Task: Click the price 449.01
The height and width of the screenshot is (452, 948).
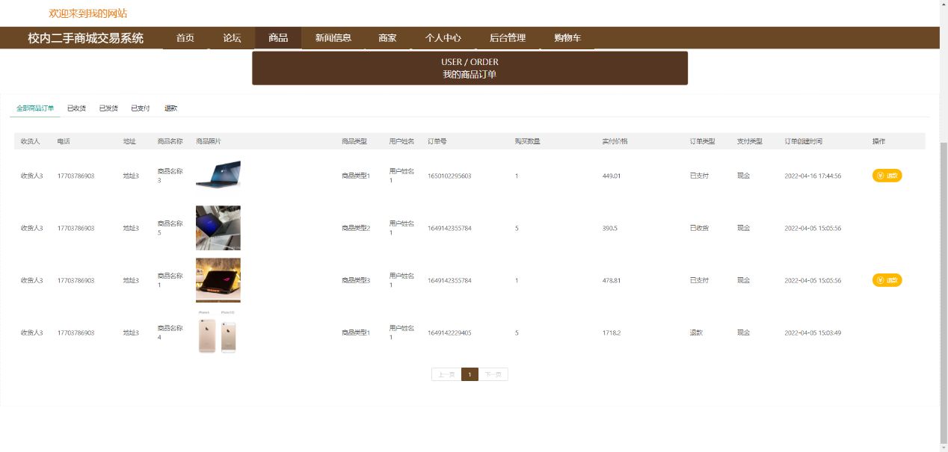Action: 612,176
